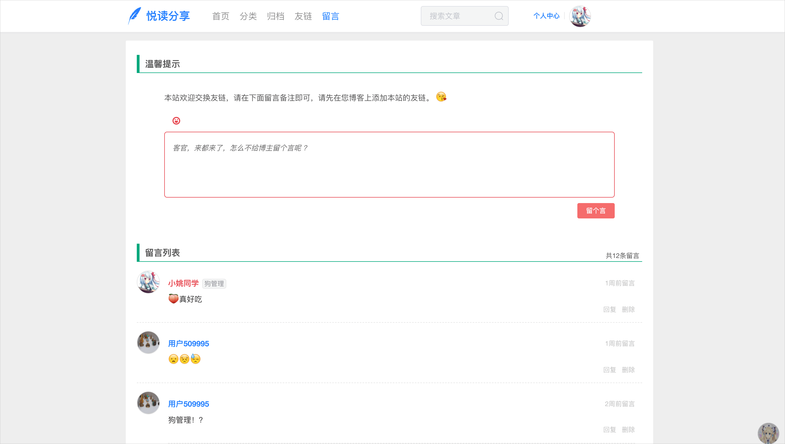The width and height of the screenshot is (785, 444).
Task: Open the emoji picker smiley icon
Action: pyautogui.click(x=176, y=121)
